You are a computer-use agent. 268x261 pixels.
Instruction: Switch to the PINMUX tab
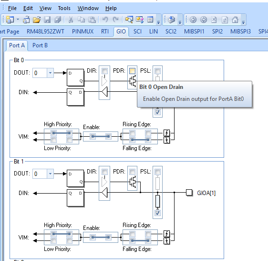pyautogui.click(x=82, y=32)
